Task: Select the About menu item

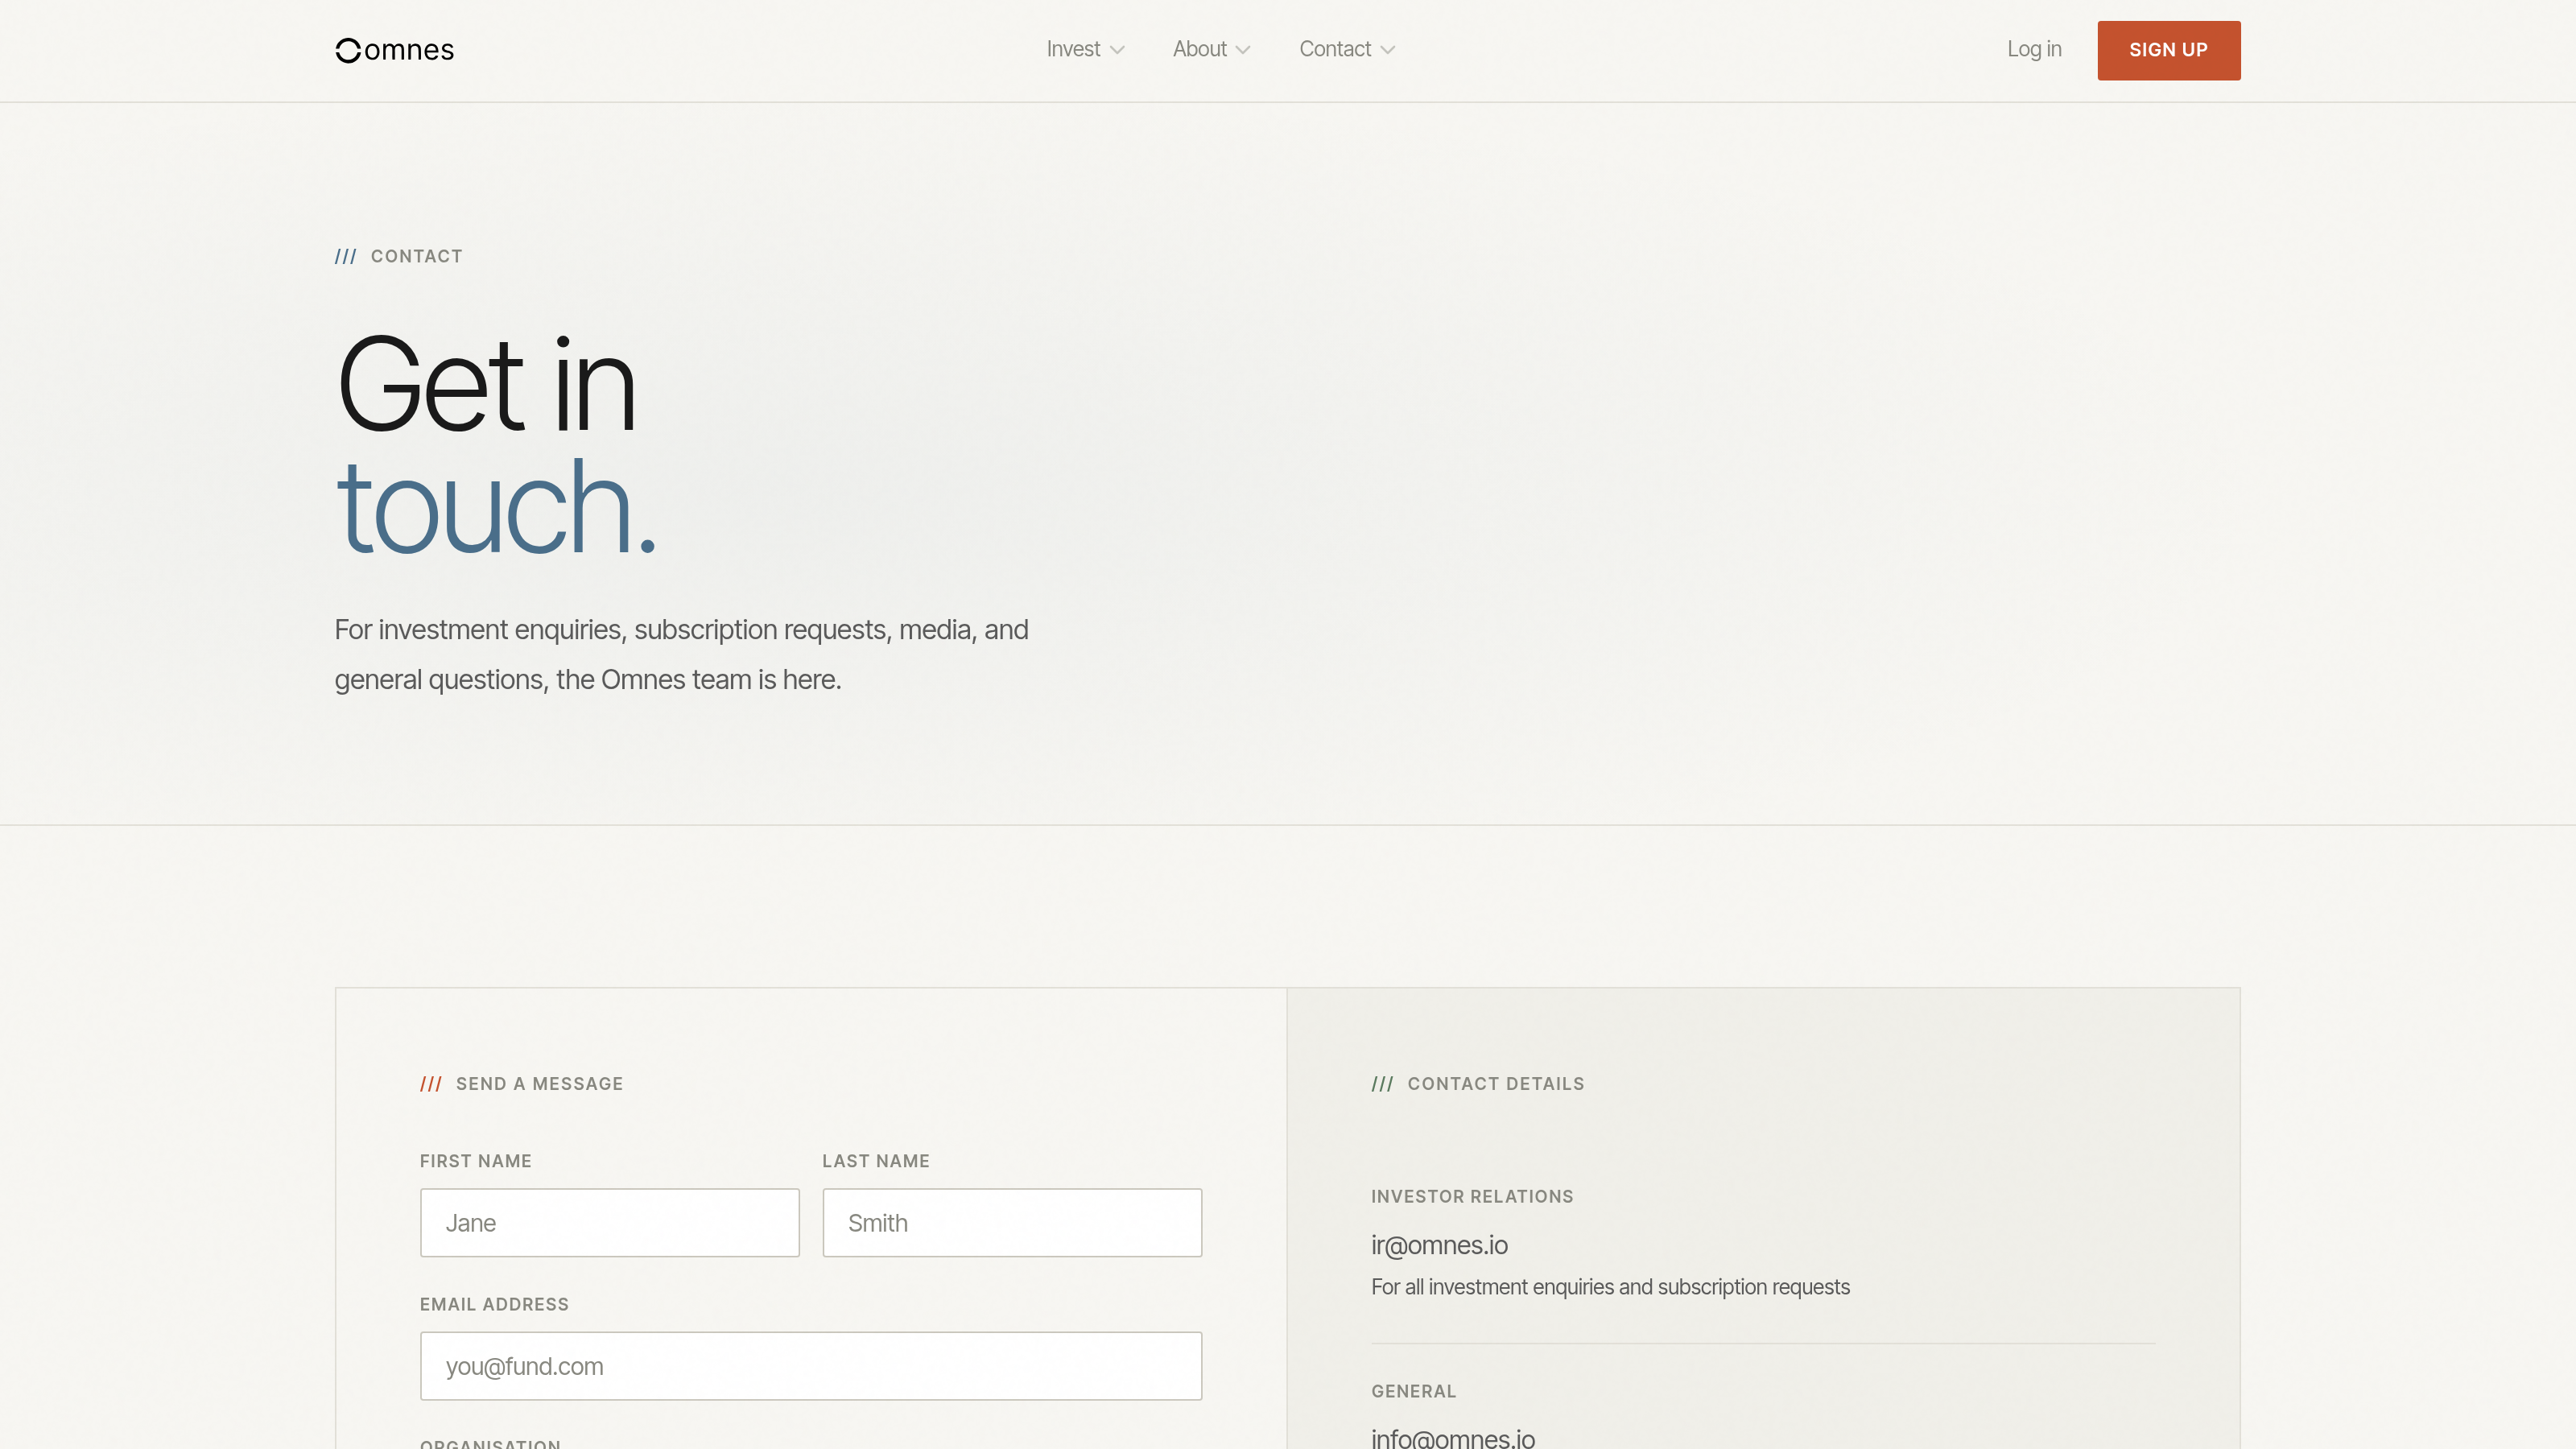Action: (x=1199, y=49)
